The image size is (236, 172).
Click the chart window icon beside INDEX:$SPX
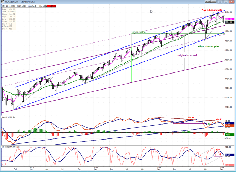(x=2, y=2)
